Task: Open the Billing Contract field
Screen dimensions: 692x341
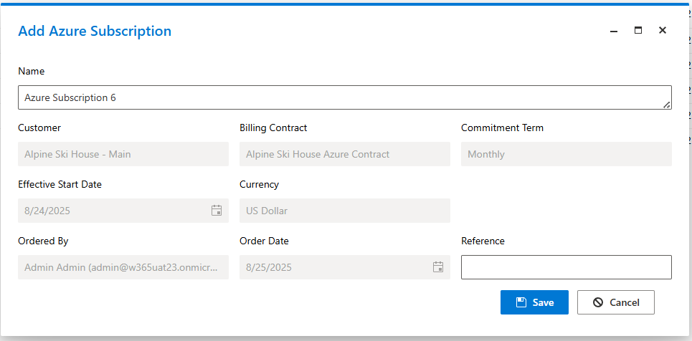Action: [x=345, y=154]
